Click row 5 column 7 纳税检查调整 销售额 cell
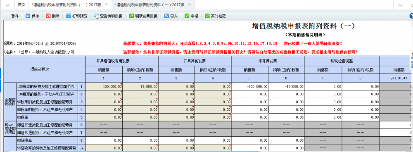 click(x=323, y=117)
